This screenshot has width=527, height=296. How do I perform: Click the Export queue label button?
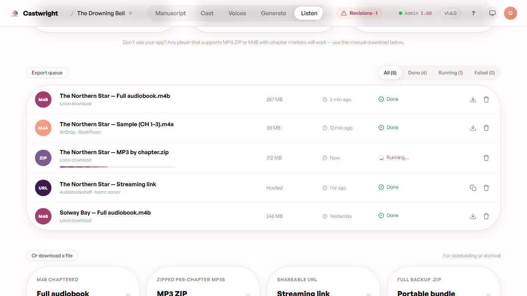(47, 73)
